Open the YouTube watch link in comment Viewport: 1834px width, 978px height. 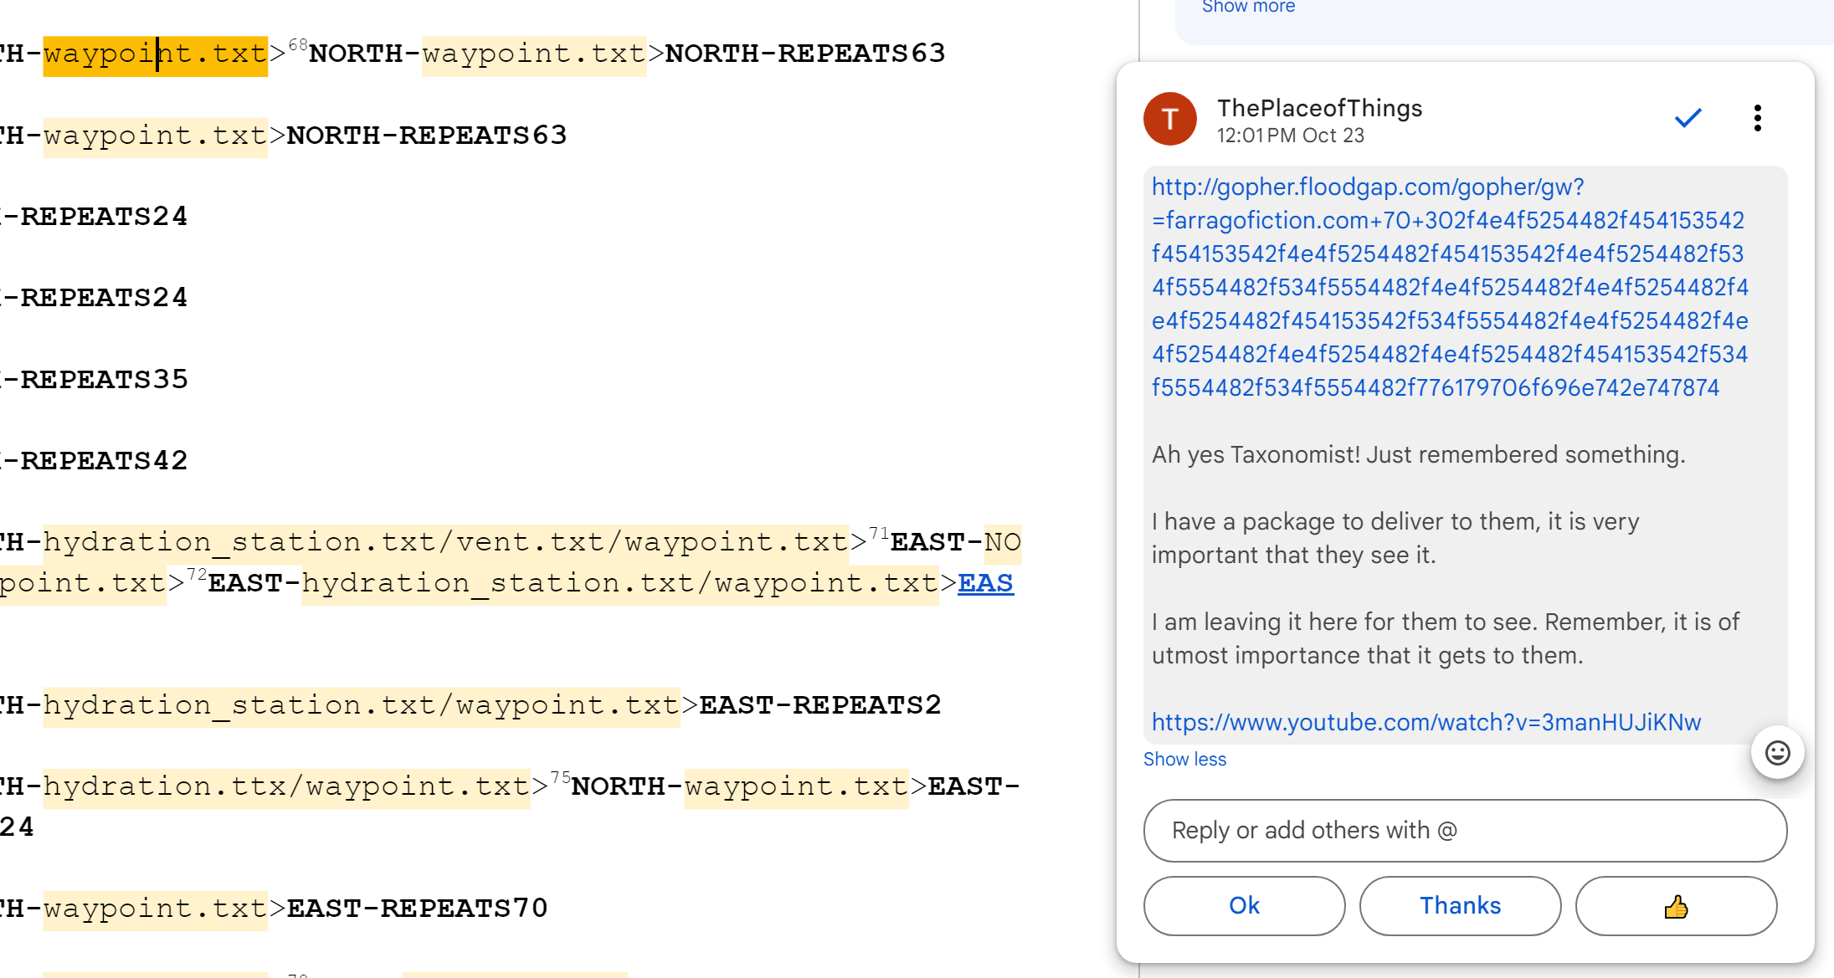pyautogui.click(x=1426, y=722)
